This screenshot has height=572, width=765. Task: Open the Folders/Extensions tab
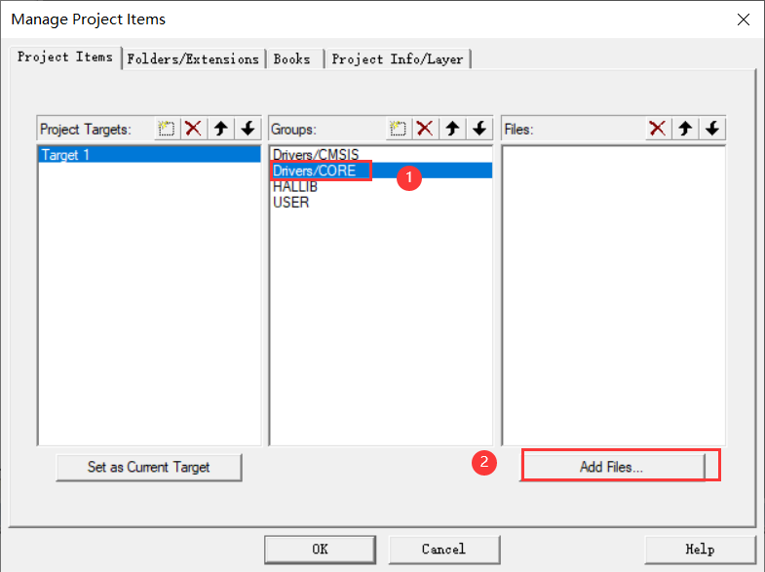pyautogui.click(x=193, y=59)
